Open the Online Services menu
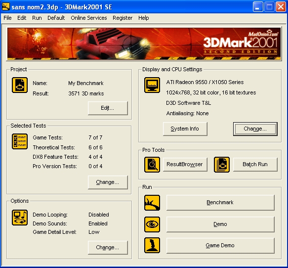288x268 pixels. 89,18
